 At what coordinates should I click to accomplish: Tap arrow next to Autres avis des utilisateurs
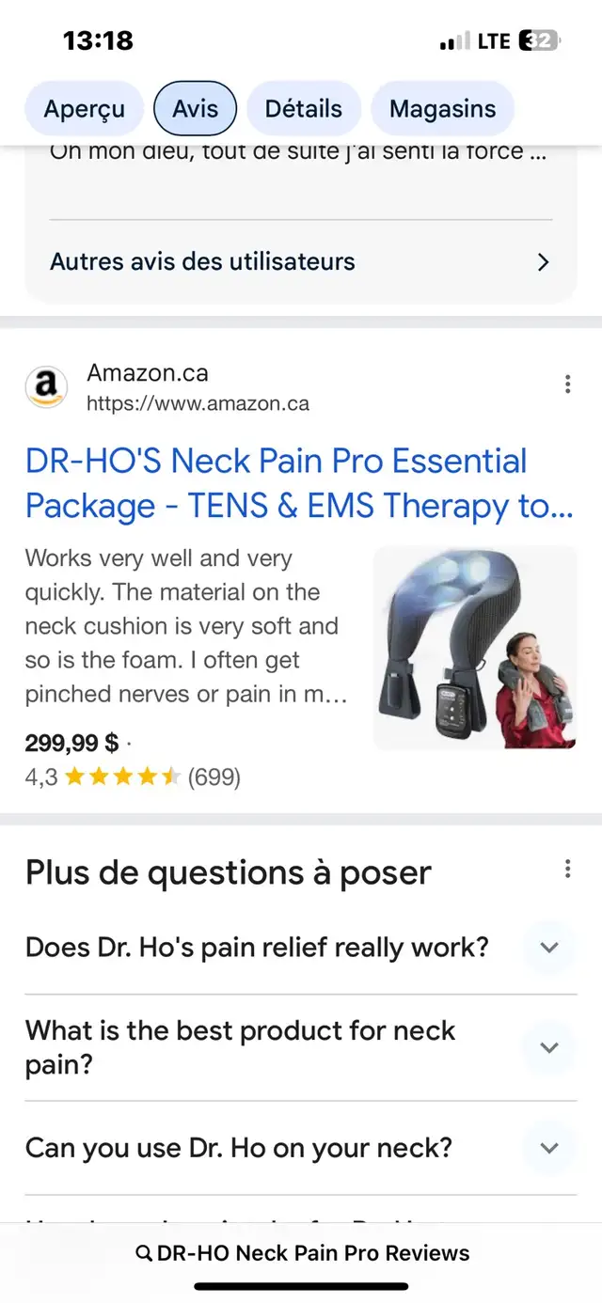[x=543, y=262]
